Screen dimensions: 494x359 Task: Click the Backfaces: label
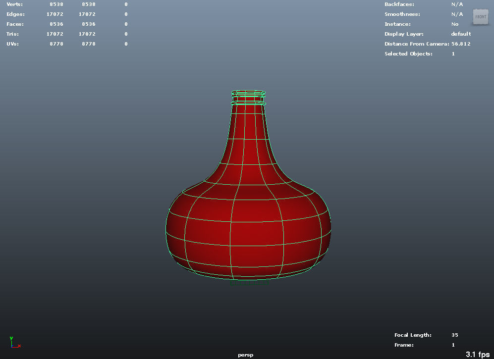point(399,4)
